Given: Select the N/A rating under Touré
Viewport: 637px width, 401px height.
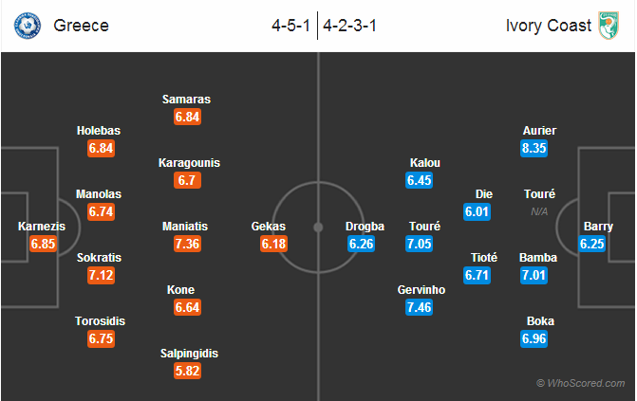Looking at the screenshot, I should tap(539, 211).
